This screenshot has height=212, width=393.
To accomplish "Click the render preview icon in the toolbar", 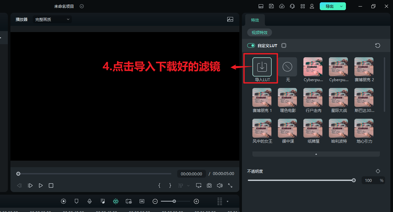I will 63,201.
